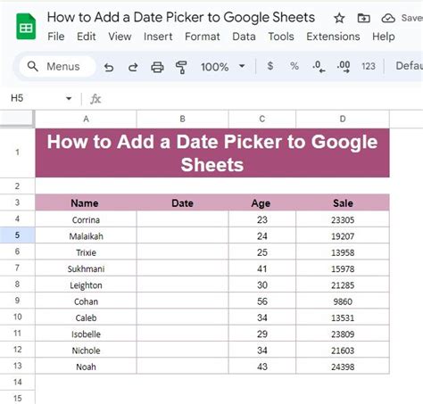This screenshot has height=404, width=423.
Task: Select the cell containing Cohan
Action: click(86, 301)
